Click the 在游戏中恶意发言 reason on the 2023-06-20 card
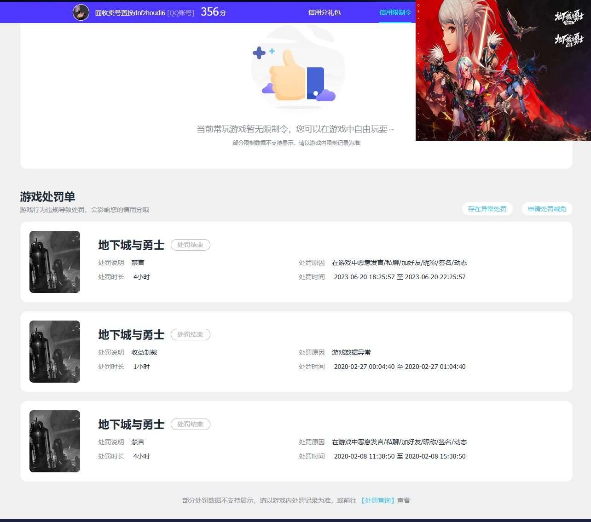This screenshot has width=591, height=522. tap(400, 263)
